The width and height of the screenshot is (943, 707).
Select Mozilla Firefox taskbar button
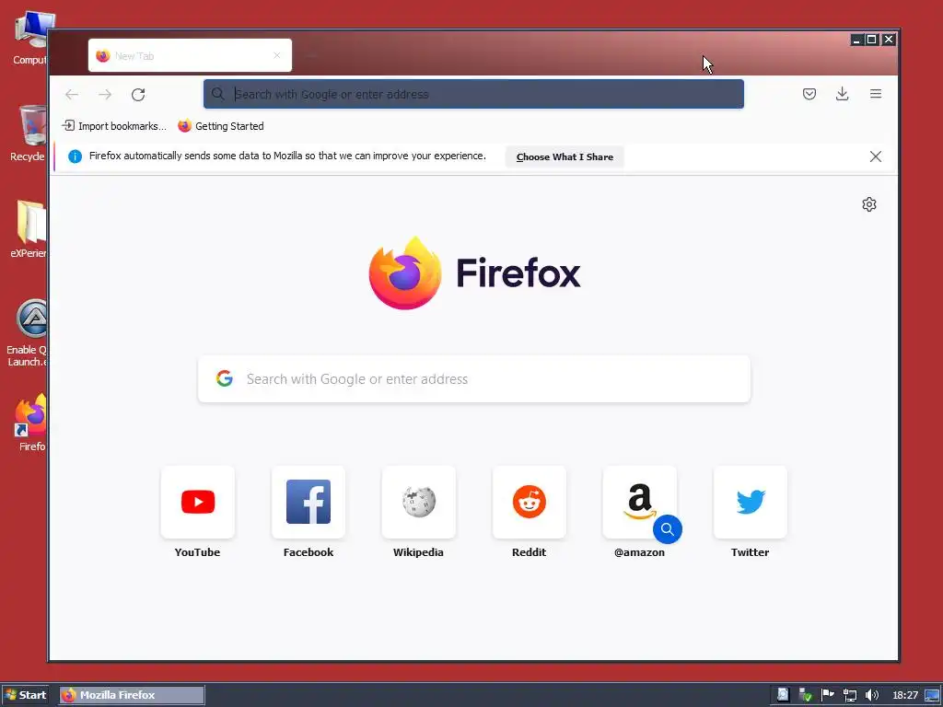pyautogui.click(x=133, y=695)
